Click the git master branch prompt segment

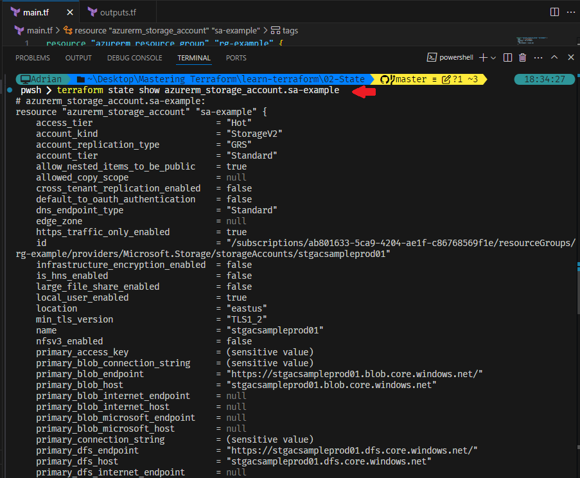(429, 79)
